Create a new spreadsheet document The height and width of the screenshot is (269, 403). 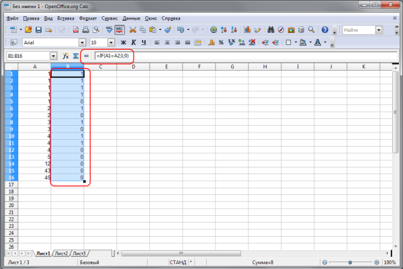[13, 30]
